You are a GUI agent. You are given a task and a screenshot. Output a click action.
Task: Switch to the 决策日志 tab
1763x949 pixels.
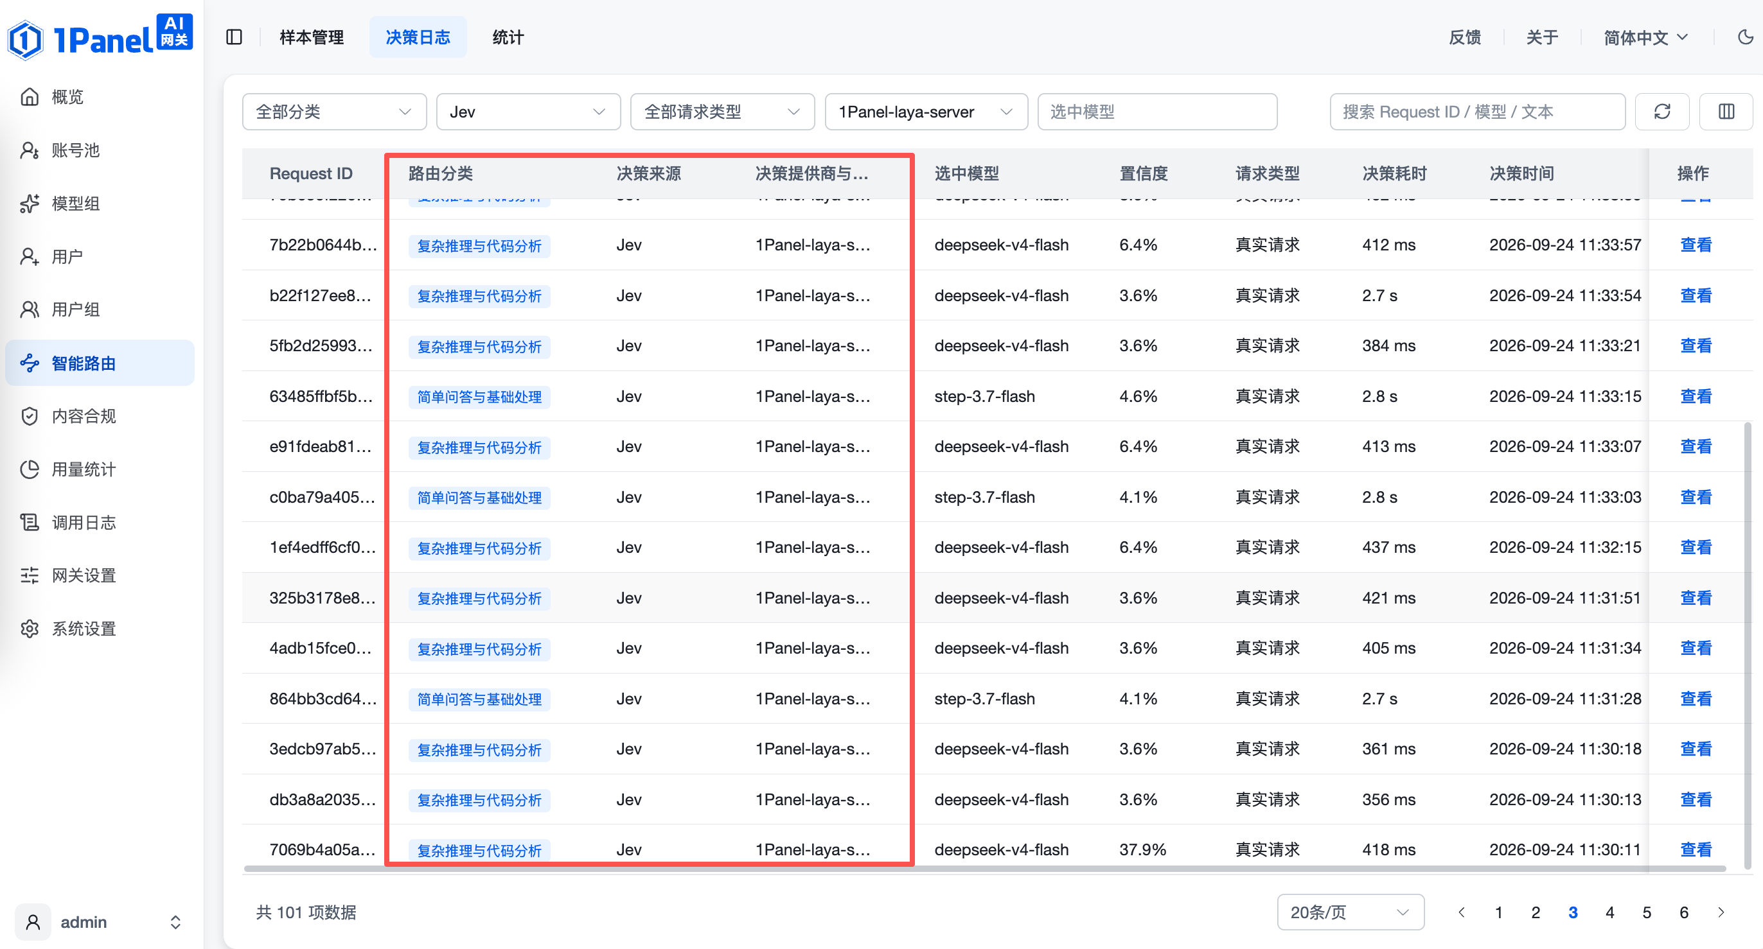click(x=418, y=37)
